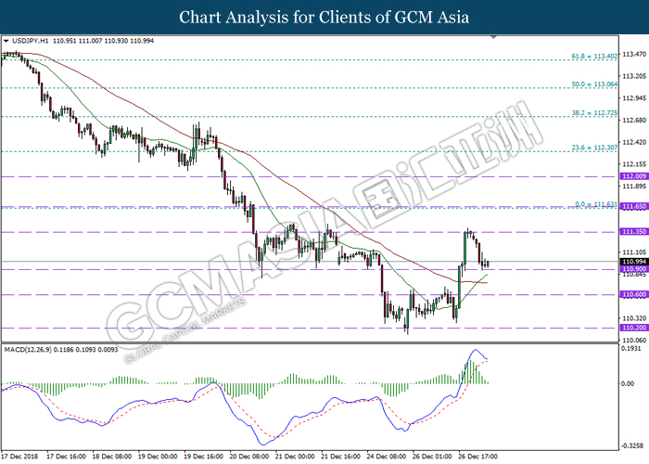Click the USDJPY,H1 chart title text
This screenshot has height=464, width=649.
coord(31,41)
